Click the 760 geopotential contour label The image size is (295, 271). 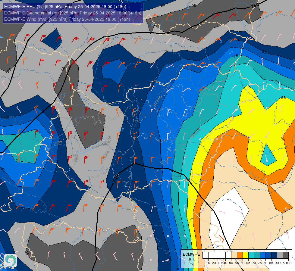(x=255, y=5)
